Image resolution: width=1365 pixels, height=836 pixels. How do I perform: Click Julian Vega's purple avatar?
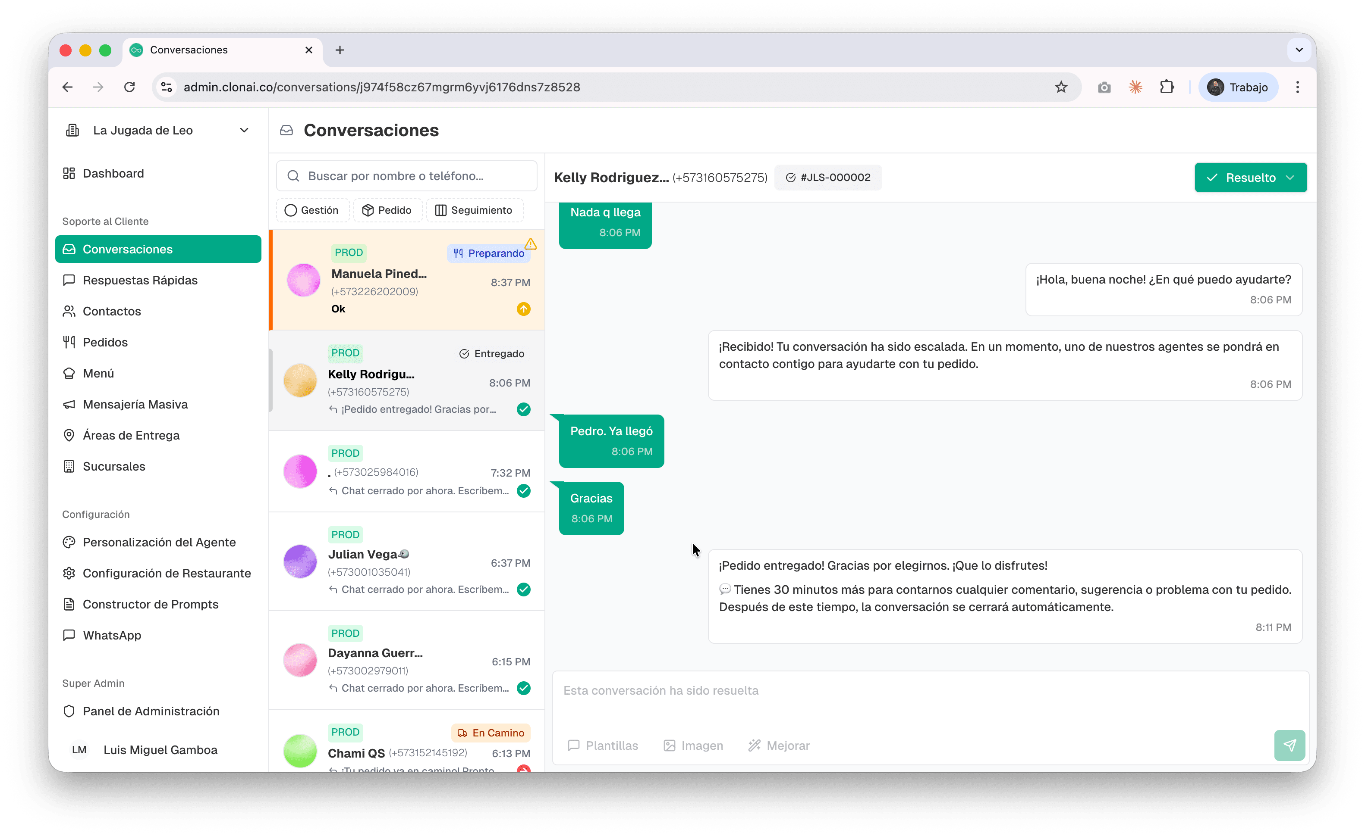(x=300, y=561)
